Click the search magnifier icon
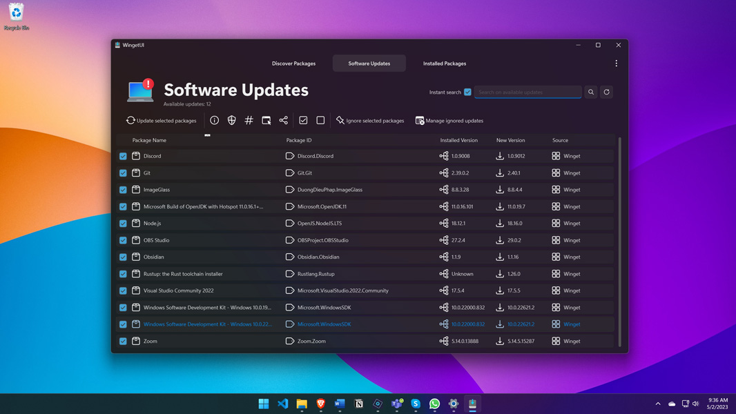 pos(591,92)
